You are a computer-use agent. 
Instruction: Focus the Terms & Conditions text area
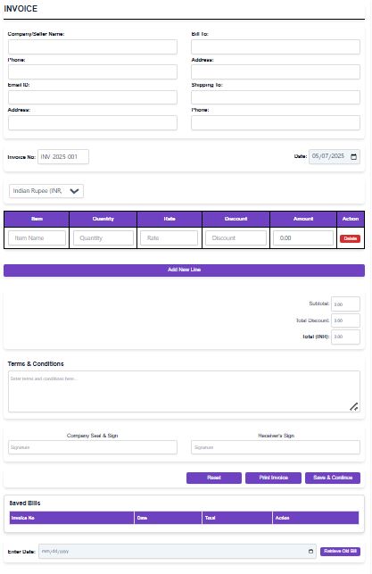pyautogui.click(x=184, y=391)
